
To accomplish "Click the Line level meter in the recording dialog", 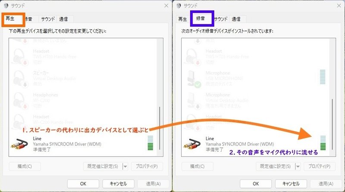I will tap(323, 143).
